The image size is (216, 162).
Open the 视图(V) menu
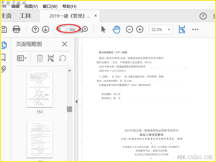[x=31, y=6]
